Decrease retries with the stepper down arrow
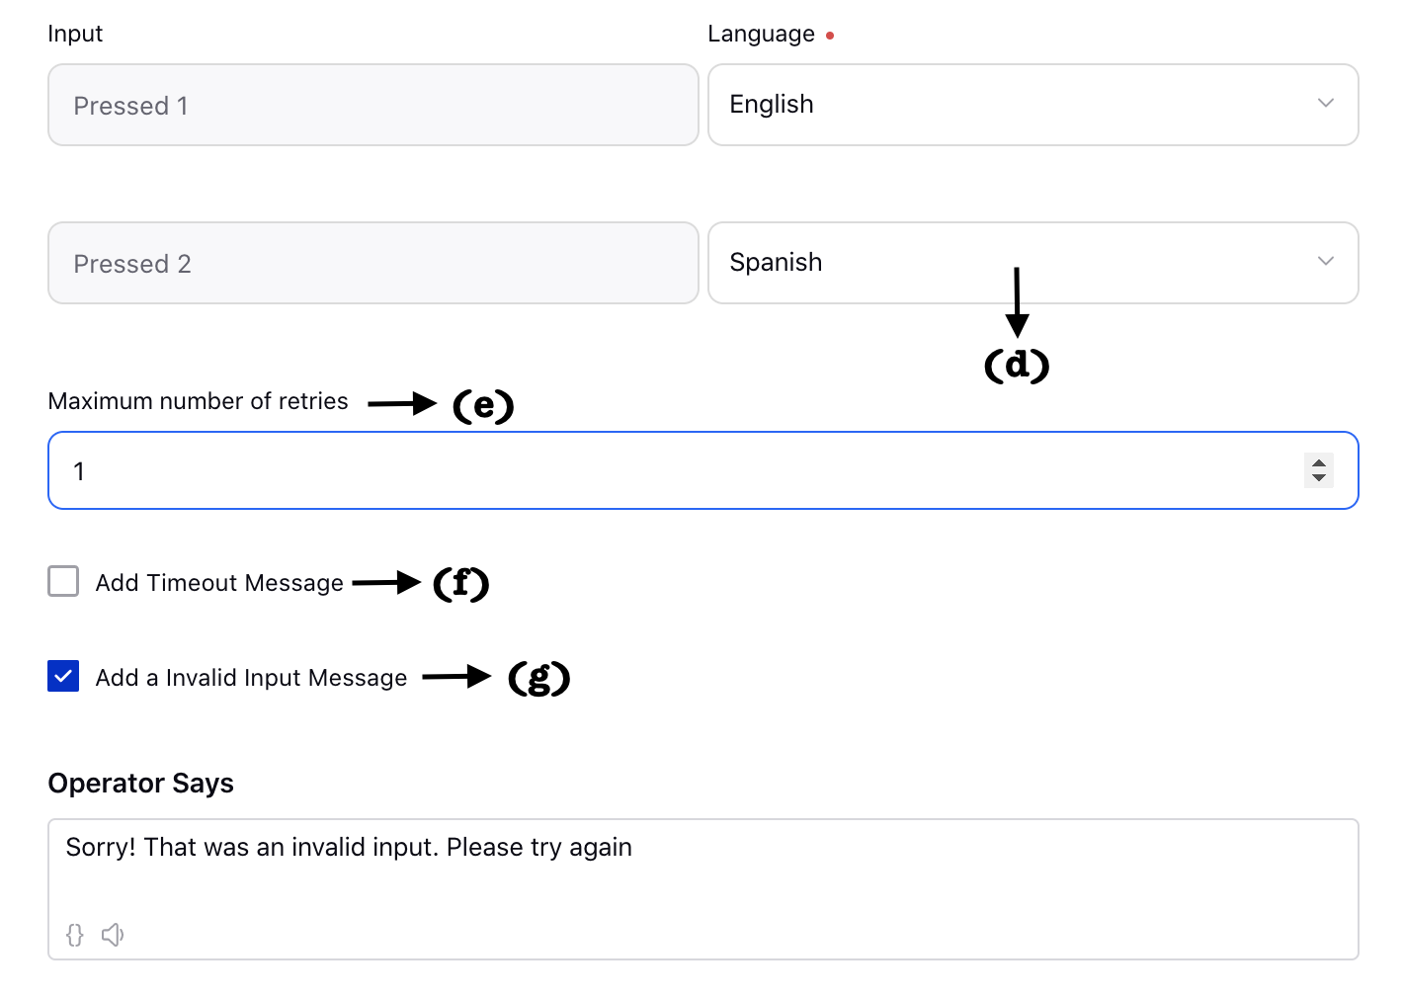Screen dimensions: 1403x998 [x=1319, y=478]
